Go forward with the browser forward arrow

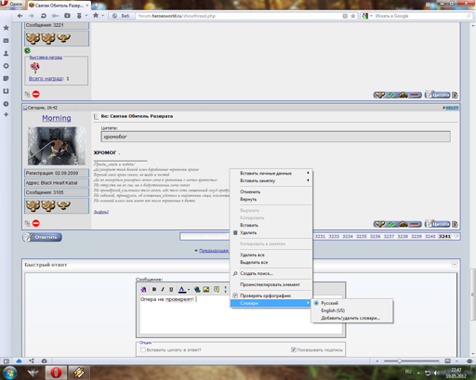32,16
